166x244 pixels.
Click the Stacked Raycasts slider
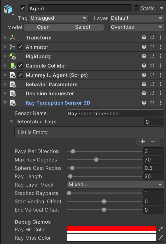(104, 193)
